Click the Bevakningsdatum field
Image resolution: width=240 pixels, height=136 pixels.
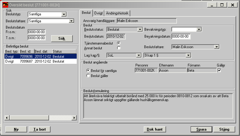[181, 36]
